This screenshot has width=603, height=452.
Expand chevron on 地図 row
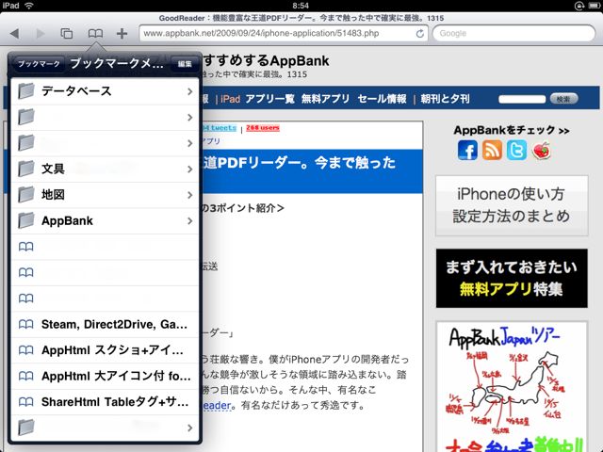pyautogui.click(x=190, y=195)
